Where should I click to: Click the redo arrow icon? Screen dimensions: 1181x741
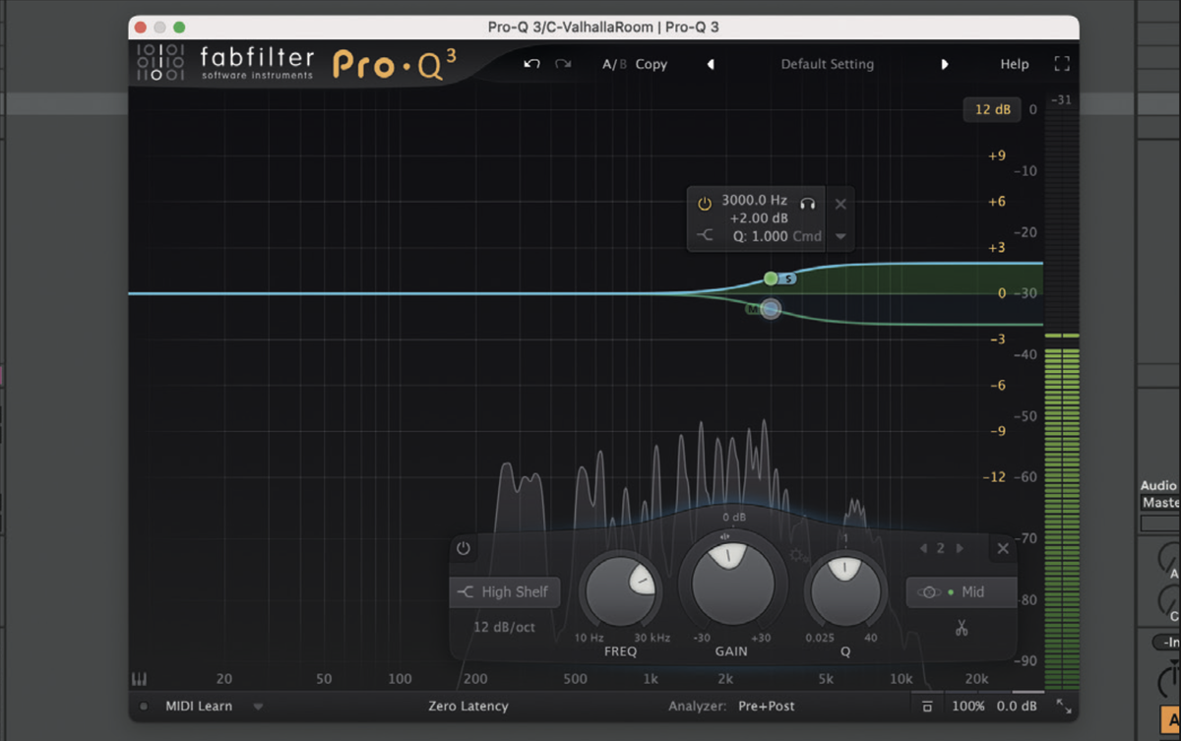click(562, 63)
